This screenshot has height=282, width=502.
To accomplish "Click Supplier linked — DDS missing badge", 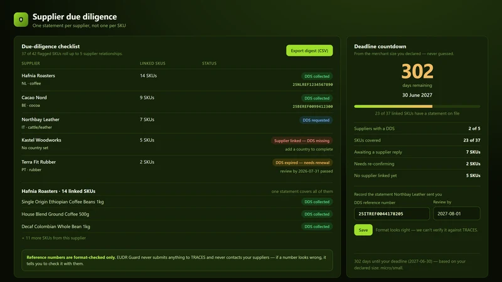I will pyautogui.click(x=302, y=140).
